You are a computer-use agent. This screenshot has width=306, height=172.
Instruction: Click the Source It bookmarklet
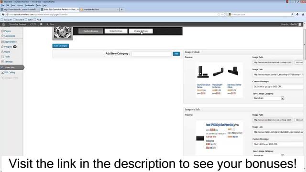[18, 20]
